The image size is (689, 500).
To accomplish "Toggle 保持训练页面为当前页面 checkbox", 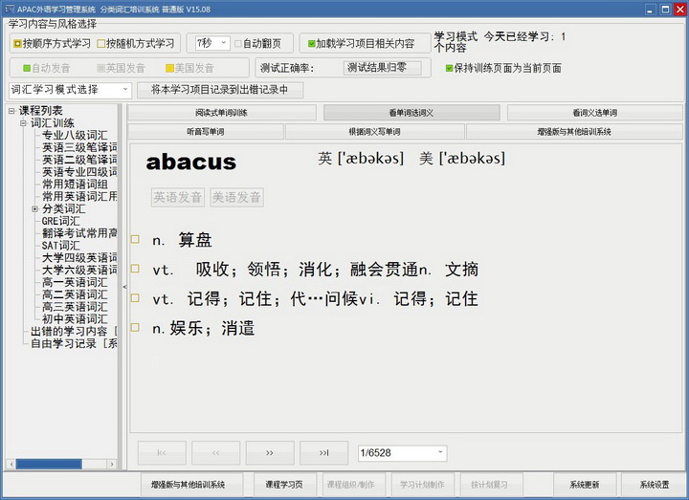I will (x=503, y=68).
